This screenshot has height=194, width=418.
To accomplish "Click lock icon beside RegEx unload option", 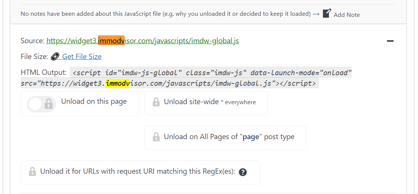I will click(x=32, y=171).
